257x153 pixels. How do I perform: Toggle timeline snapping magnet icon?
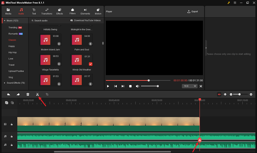pos(219,94)
